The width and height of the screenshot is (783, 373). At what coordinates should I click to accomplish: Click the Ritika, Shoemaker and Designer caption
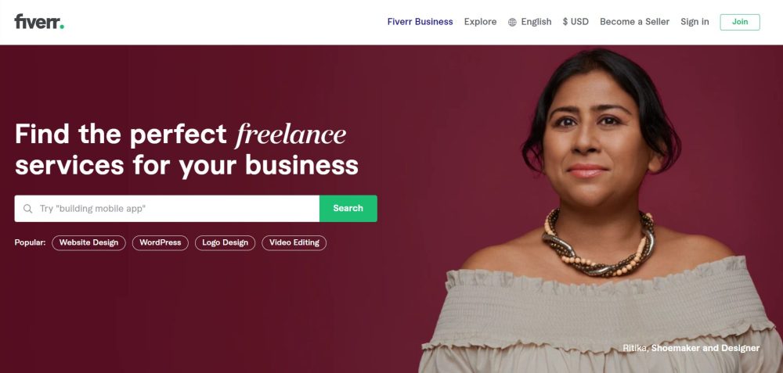tap(691, 348)
